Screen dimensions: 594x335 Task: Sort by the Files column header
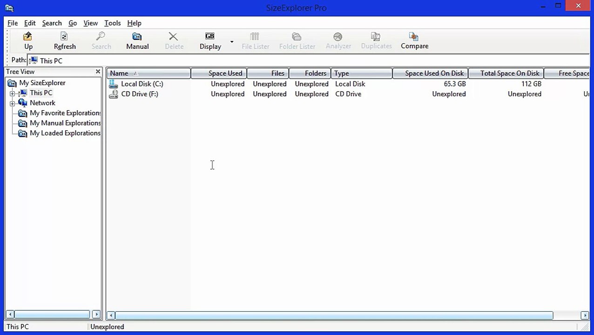coord(268,74)
